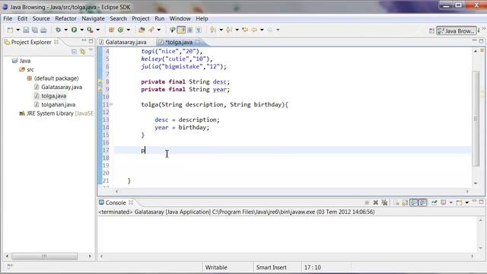Open the Help menu

202,18
